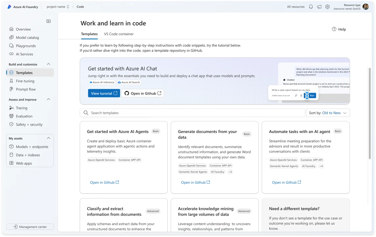Click the AI Services icon
Viewport: 376px width, 237px height.
coord(11,54)
